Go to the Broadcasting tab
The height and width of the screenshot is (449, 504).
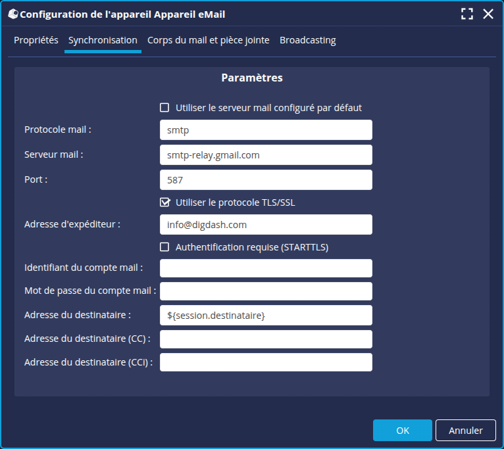307,40
